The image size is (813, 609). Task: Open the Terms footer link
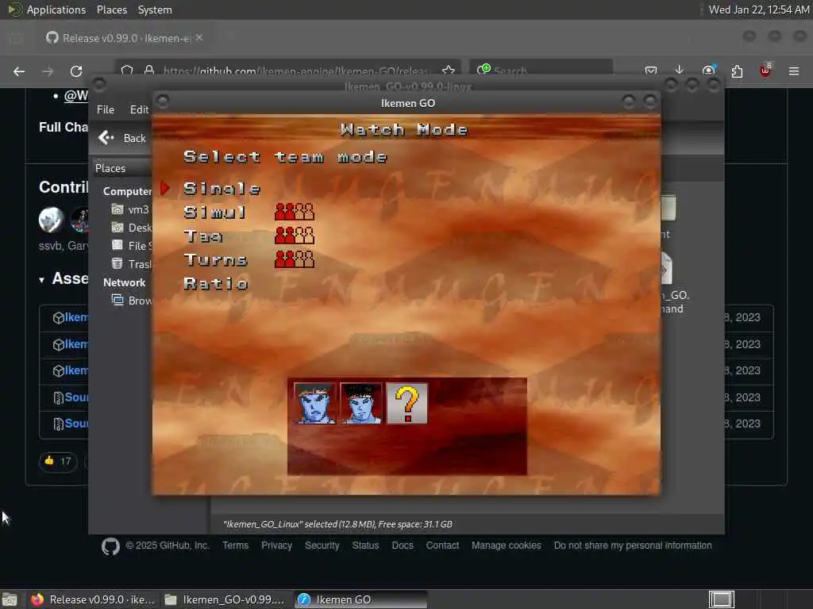point(235,546)
